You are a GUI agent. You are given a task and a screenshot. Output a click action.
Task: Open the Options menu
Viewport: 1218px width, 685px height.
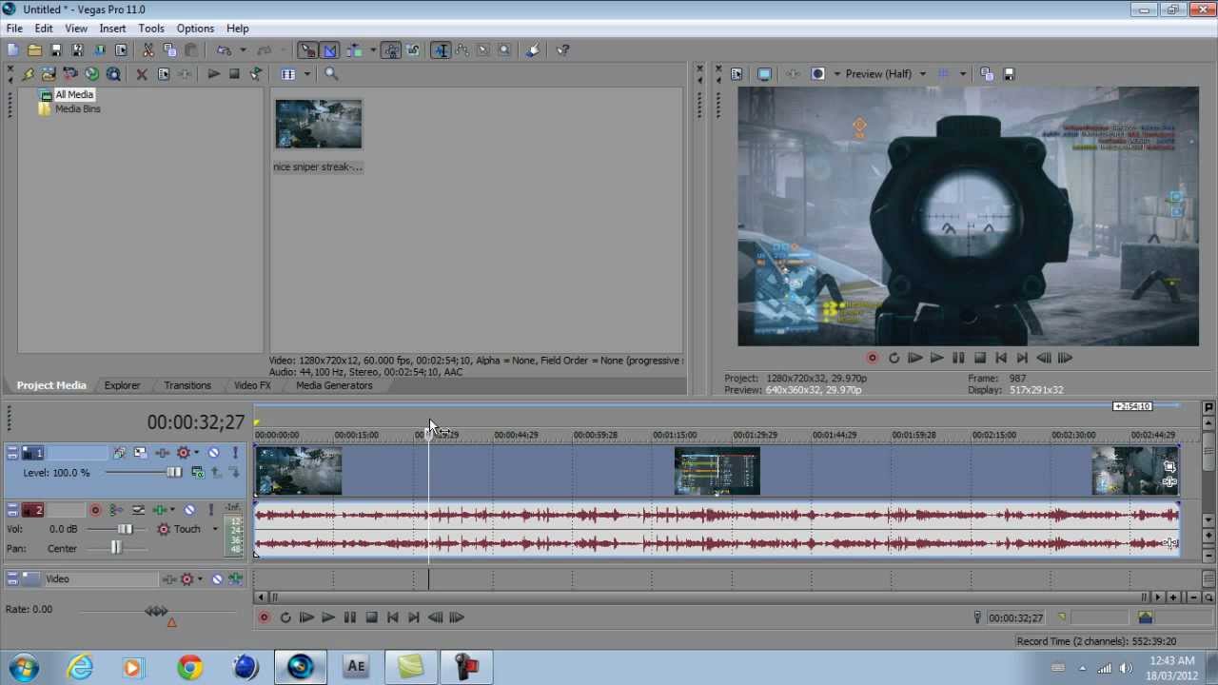[195, 29]
